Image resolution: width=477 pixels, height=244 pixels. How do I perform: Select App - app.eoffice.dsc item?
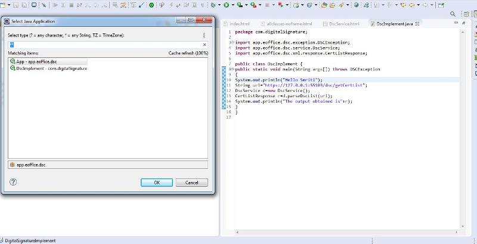pos(49,61)
